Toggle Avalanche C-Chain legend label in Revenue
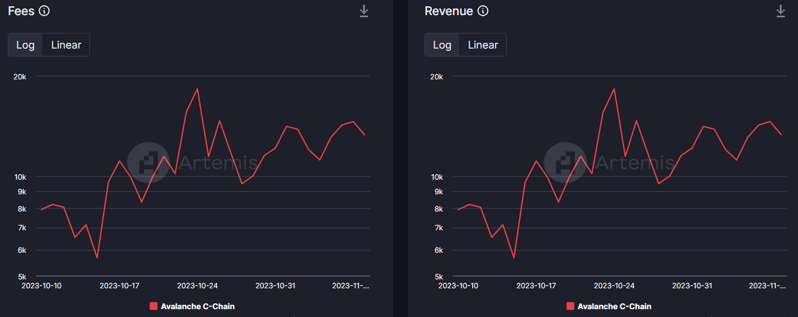The image size is (798, 317). (614, 307)
